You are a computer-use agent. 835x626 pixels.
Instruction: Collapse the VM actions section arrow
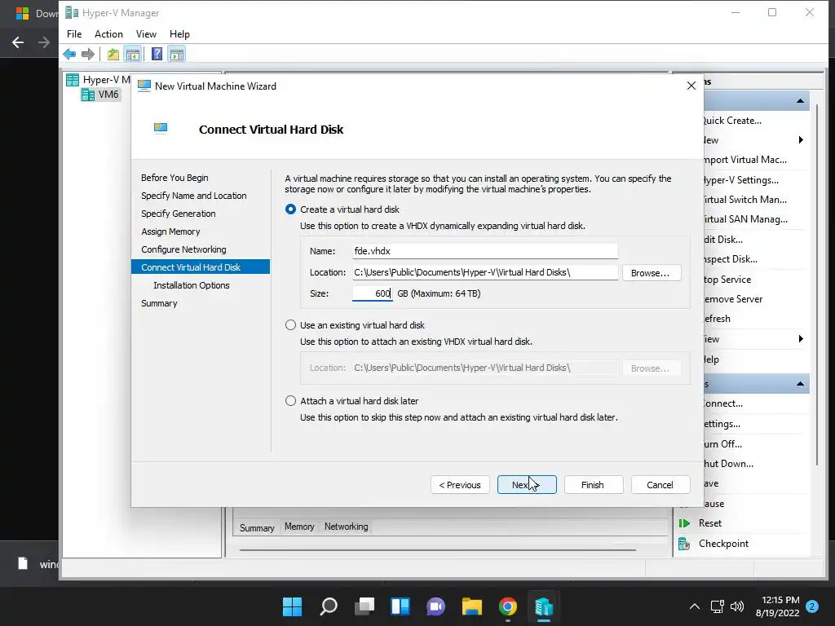tap(800, 384)
